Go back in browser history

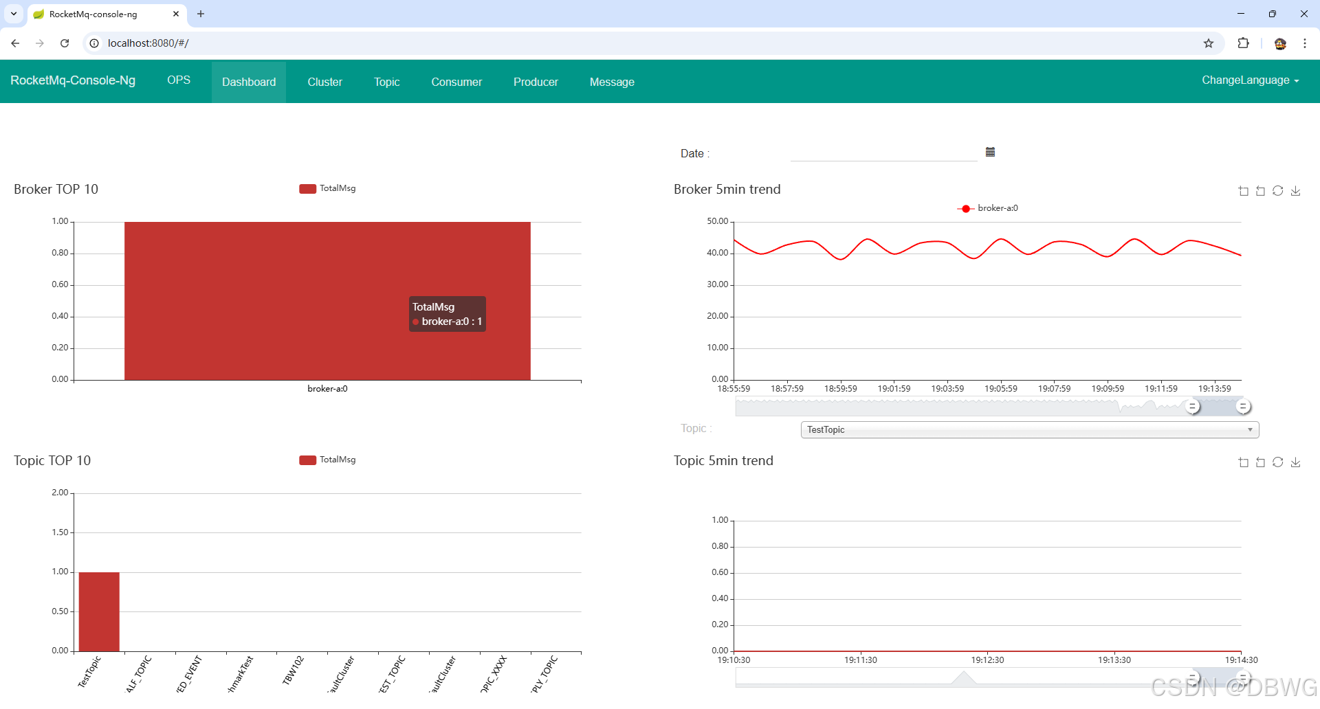(15, 43)
